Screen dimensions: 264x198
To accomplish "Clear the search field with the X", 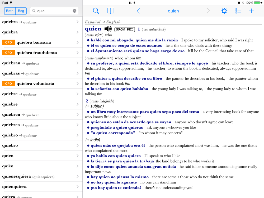I will pos(74,11).
